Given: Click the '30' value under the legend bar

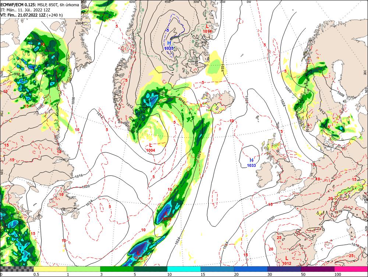Looking at the screenshot, I should coord(270,274).
